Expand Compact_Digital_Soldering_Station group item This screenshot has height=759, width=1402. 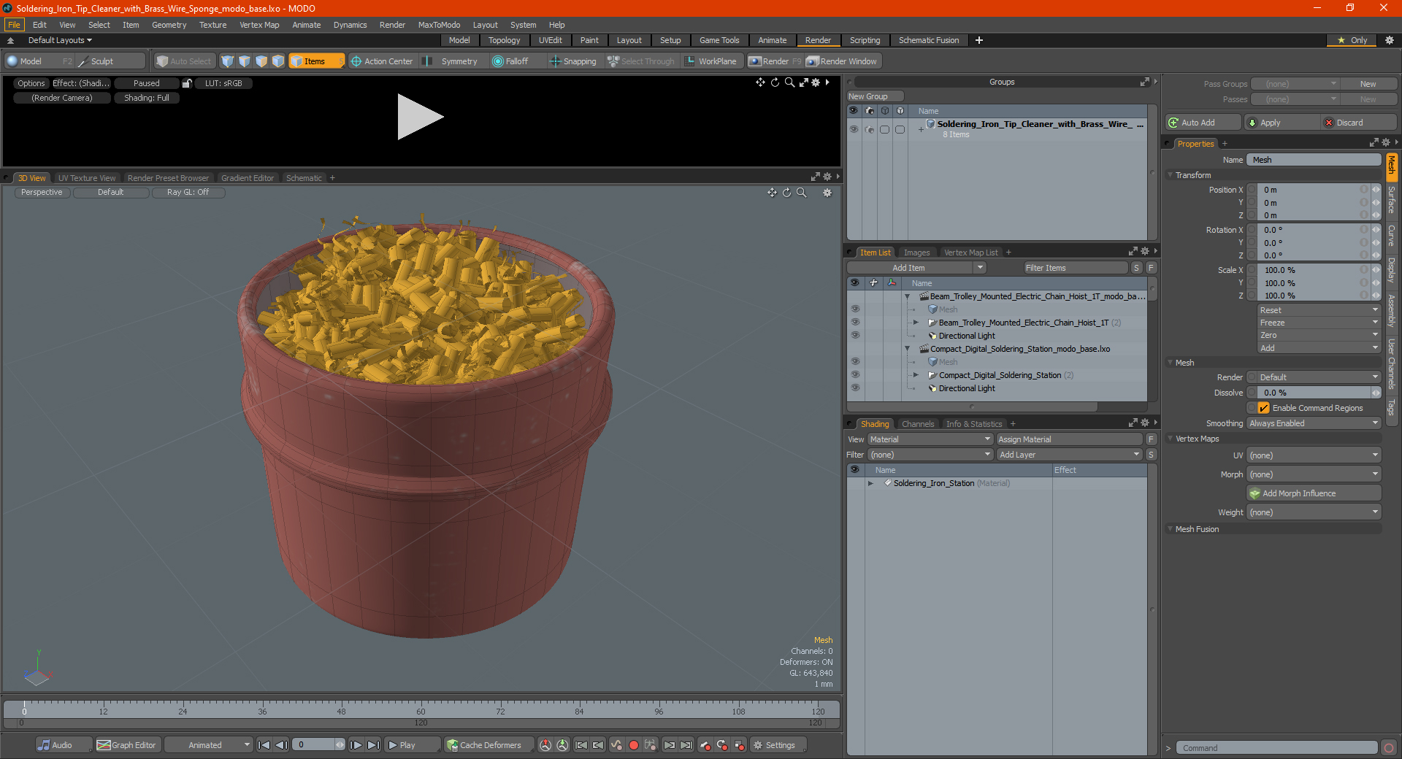click(916, 374)
